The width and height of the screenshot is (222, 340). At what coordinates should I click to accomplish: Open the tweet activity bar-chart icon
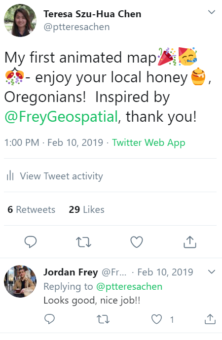click(x=10, y=175)
